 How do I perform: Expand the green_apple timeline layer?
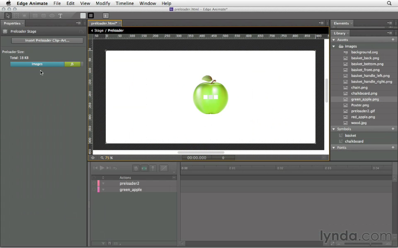[103, 190]
